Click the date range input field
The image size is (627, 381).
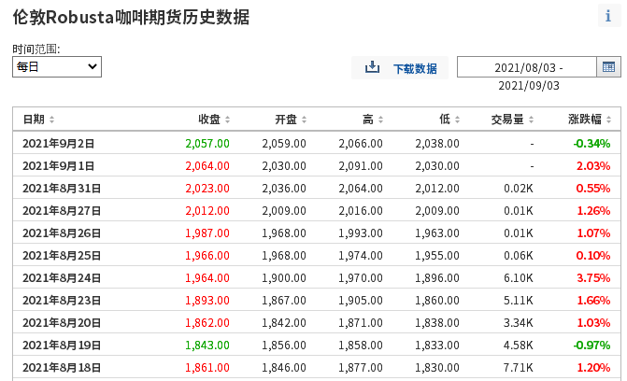click(528, 67)
